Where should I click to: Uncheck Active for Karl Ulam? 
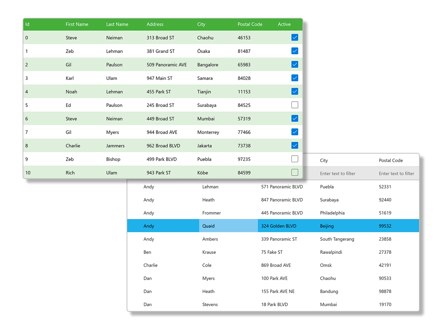(x=295, y=78)
